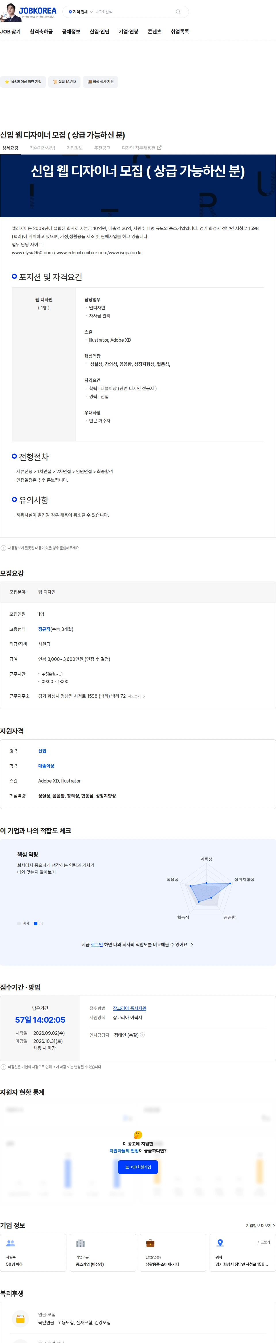The image size is (276, 1343).
Task: Click the 사원수 people icon
Action: point(10,1243)
